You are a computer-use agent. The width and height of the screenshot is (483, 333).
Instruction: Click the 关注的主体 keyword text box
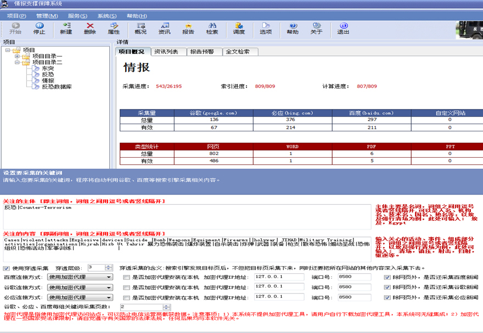pyautogui.click(x=187, y=216)
